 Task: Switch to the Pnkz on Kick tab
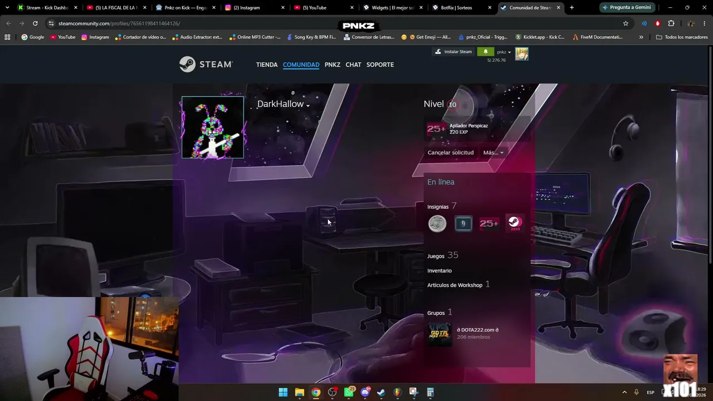point(186,8)
